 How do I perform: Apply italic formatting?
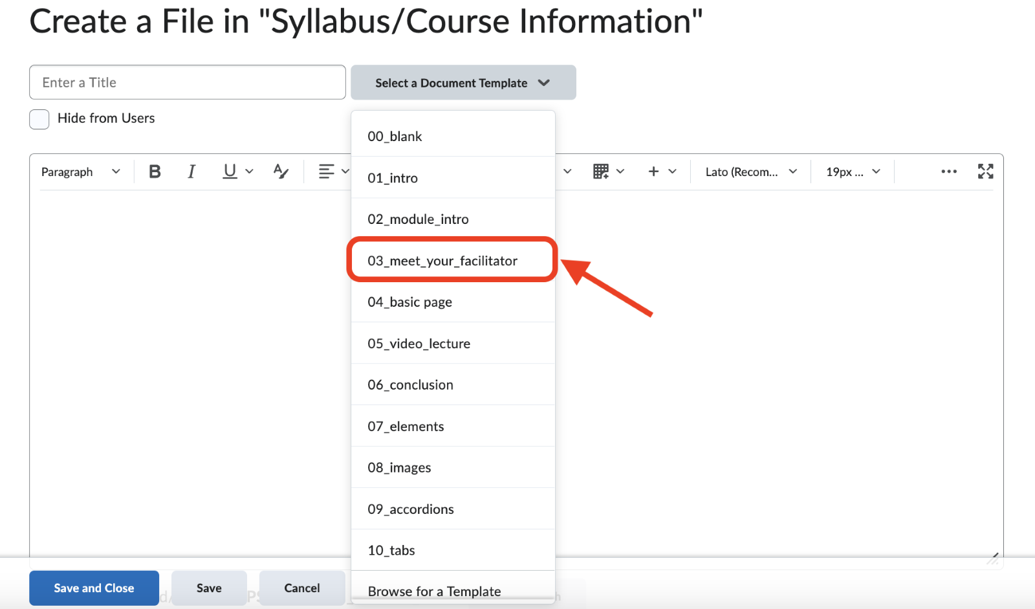pos(191,171)
